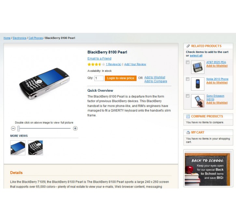Click the star rating icons
This screenshot has height=221, width=236.
[96, 64]
